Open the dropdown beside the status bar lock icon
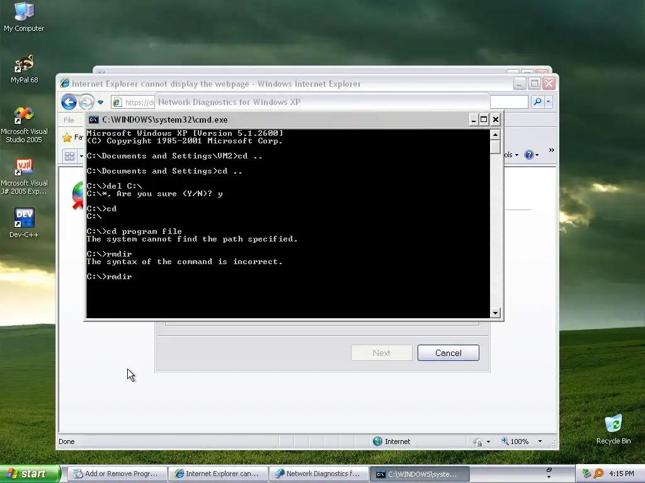 [x=488, y=442]
